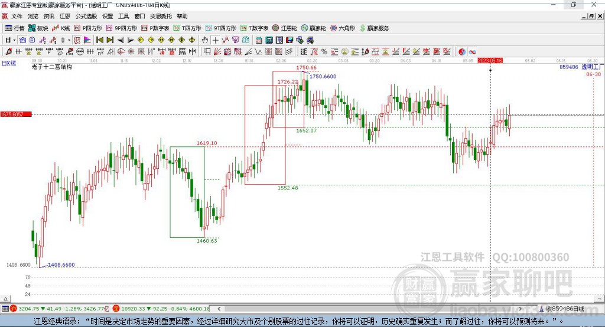Click the pink flag chart icon
605x327 pixels.
(x=87, y=40)
